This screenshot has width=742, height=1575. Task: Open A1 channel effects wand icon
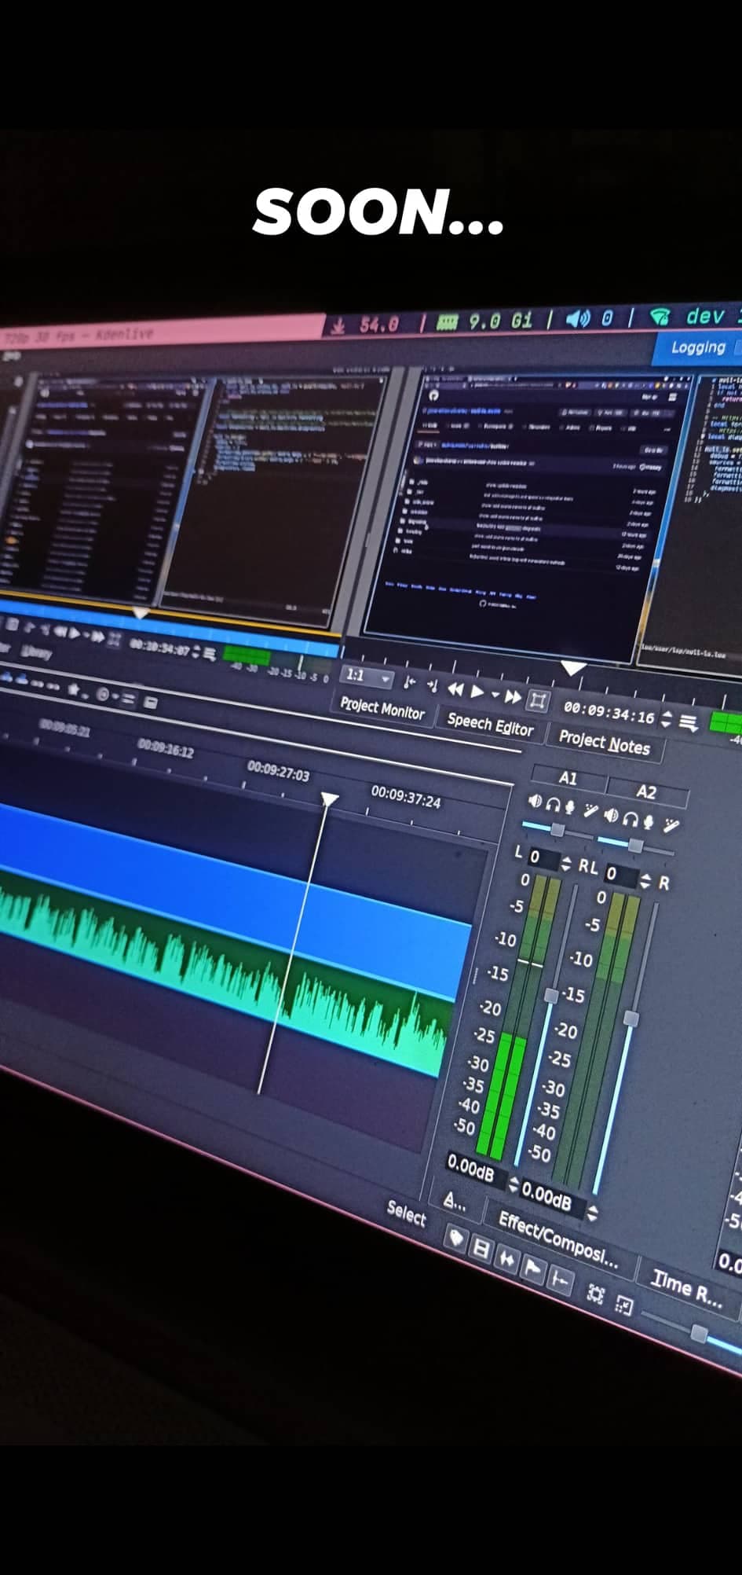coord(590,810)
